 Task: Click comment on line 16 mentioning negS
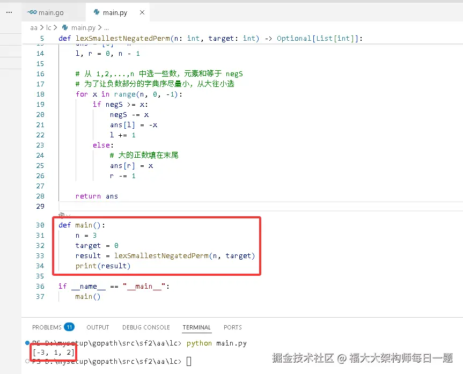tap(159, 74)
